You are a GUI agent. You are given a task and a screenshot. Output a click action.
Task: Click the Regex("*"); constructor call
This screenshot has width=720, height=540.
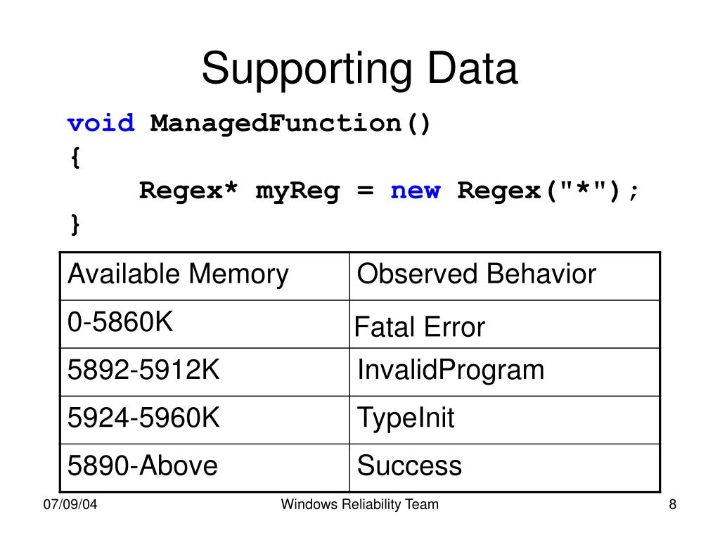coord(547,191)
